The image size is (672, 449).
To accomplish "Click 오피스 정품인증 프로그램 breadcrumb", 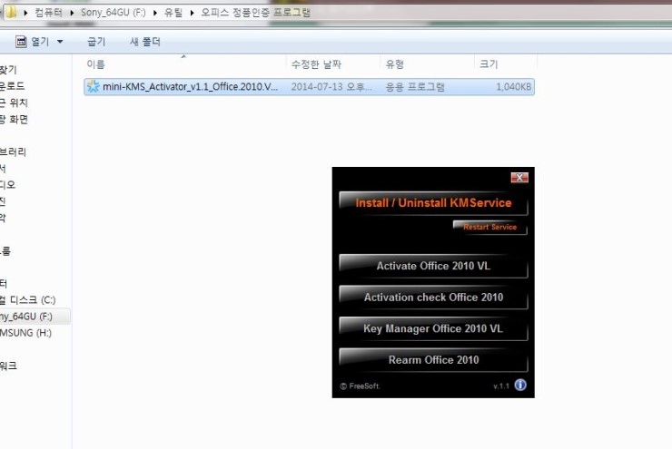I will 255,13.
